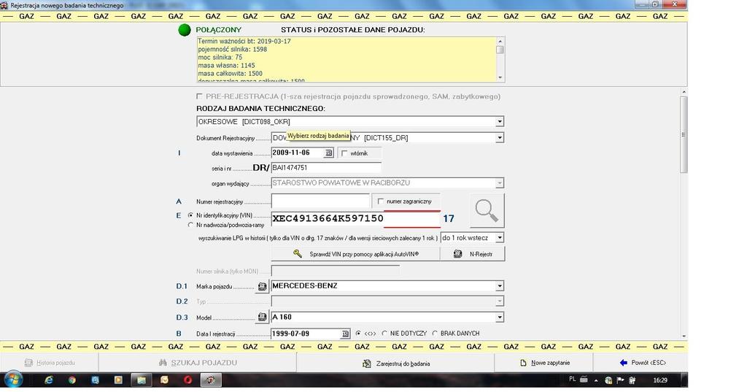747x392 pixels.
Task: Click 'masa całkowita: 1500' line
Action: click(230, 74)
